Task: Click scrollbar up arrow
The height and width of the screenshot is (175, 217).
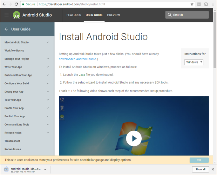Action: pyautogui.click(x=215, y=10)
